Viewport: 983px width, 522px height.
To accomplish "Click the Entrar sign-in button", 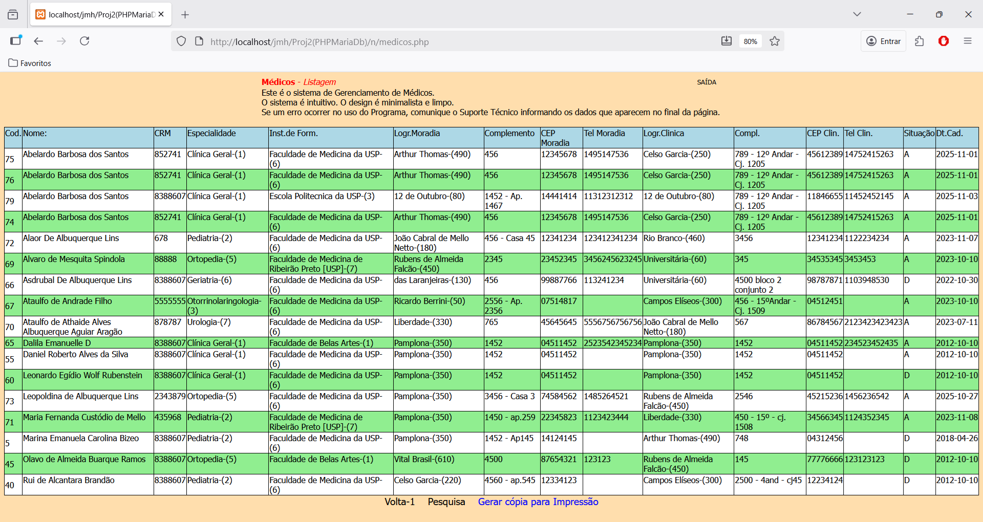I will click(x=883, y=41).
